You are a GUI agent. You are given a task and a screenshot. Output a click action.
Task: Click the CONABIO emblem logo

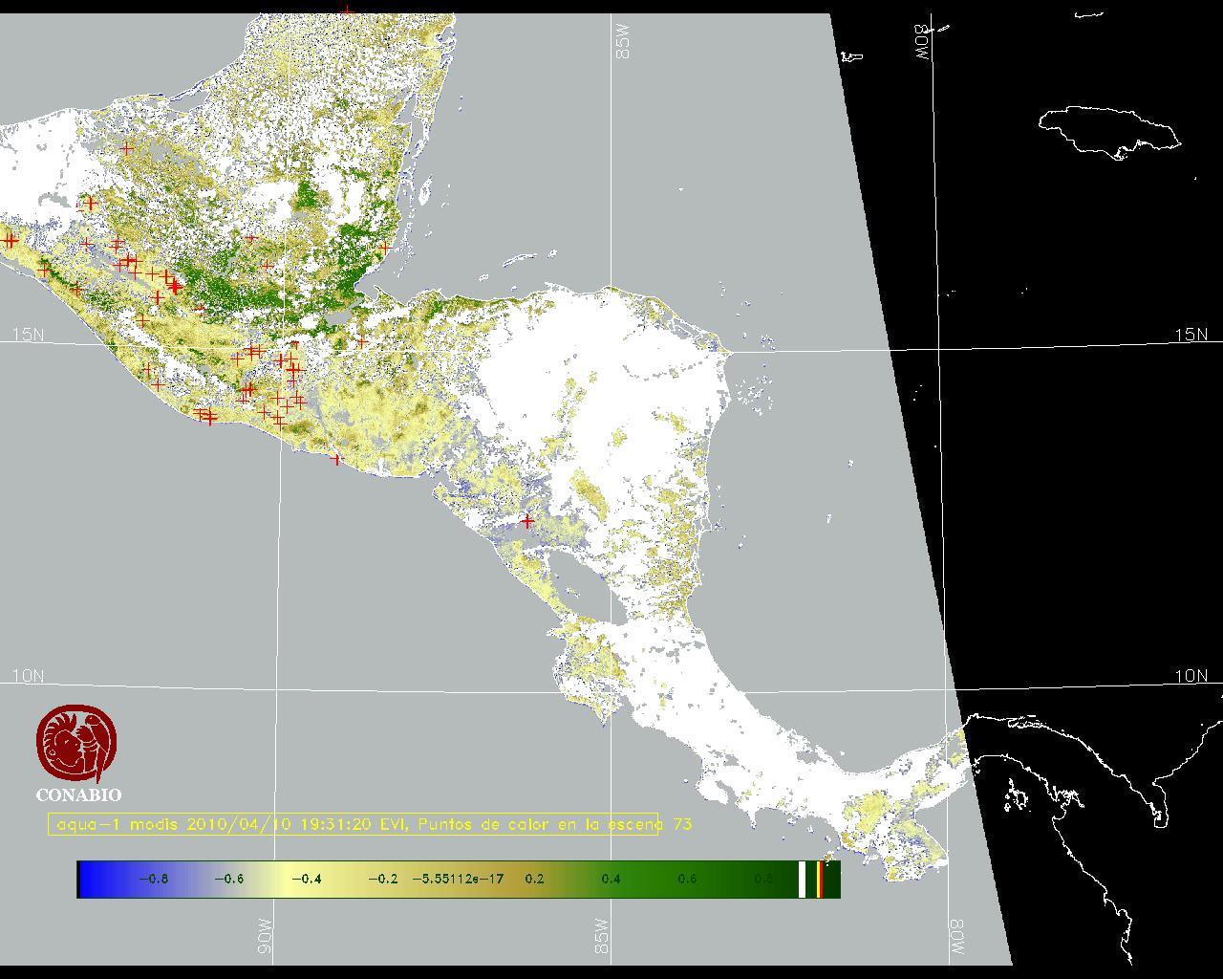pos(77,744)
